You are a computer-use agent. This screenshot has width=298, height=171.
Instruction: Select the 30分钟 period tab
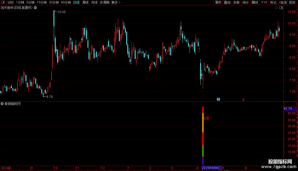click(x=54, y=2)
